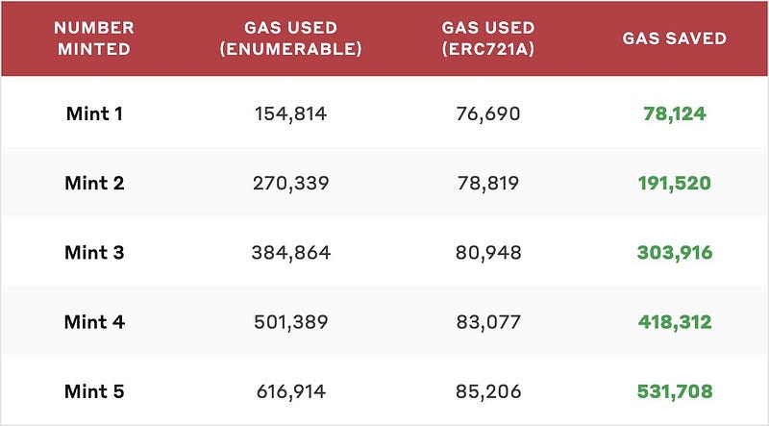Screen dimensions: 769x426
Task: Click the 154,814 enumerable gas value
Action: (x=291, y=113)
